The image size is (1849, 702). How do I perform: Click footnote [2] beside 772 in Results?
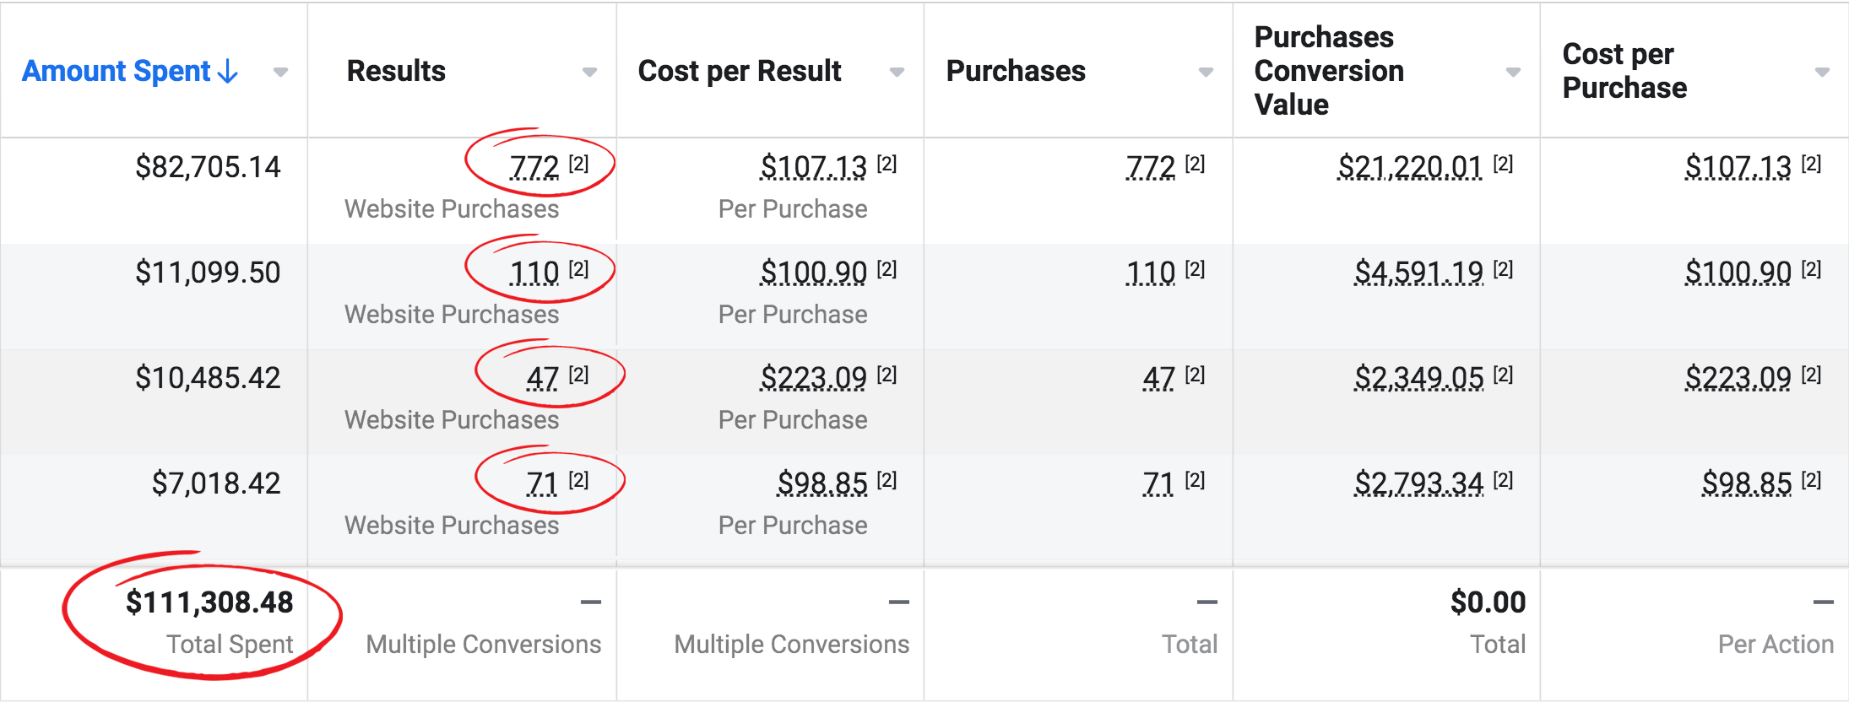578,164
